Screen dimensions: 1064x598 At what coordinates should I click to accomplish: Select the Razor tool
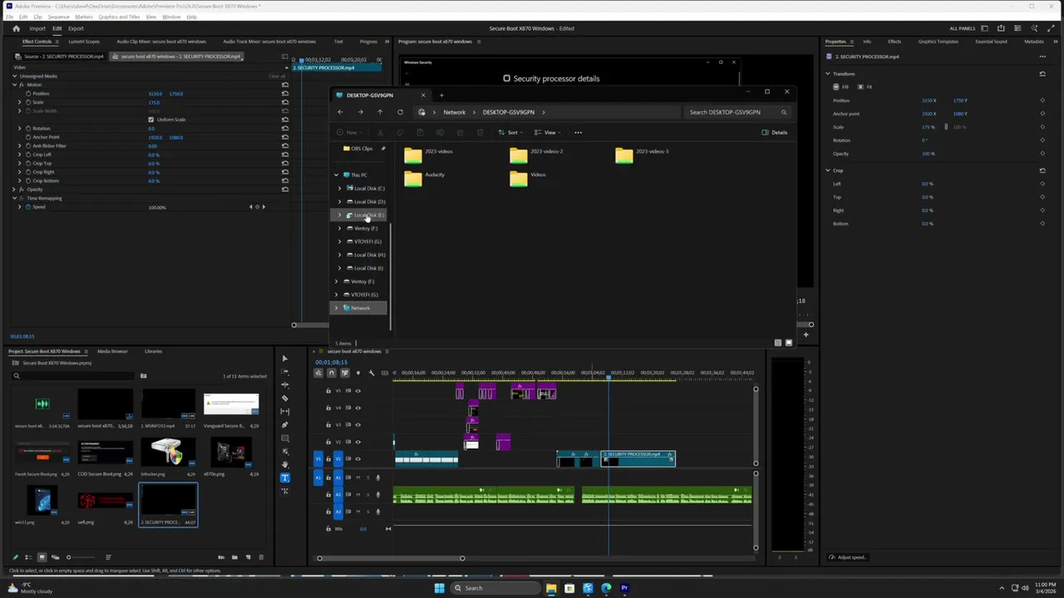[x=284, y=398]
